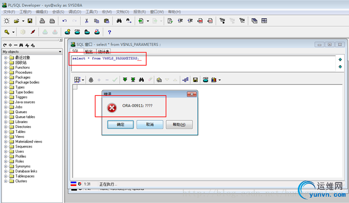The width and height of the screenshot is (349, 203).
Task: Click the 取消 button in error dialog
Action: [x=150, y=125]
